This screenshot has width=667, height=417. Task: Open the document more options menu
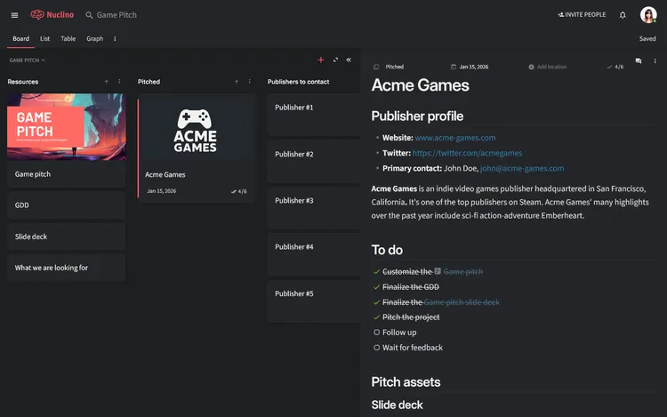655,60
